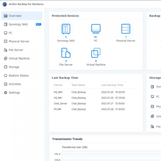Click the Synology NAS sidebar icon
The image size is (161, 161).
pos(6,24)
